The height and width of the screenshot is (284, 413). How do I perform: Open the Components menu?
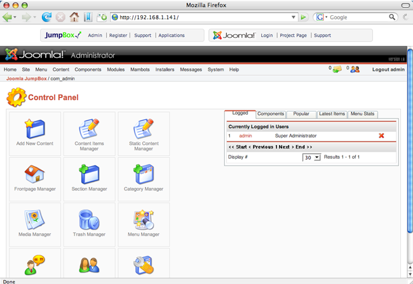click(x=88, y=69)
